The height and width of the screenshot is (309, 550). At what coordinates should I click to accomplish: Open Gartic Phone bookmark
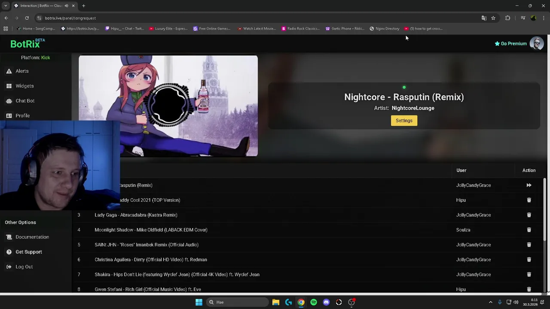click(345, 29)
